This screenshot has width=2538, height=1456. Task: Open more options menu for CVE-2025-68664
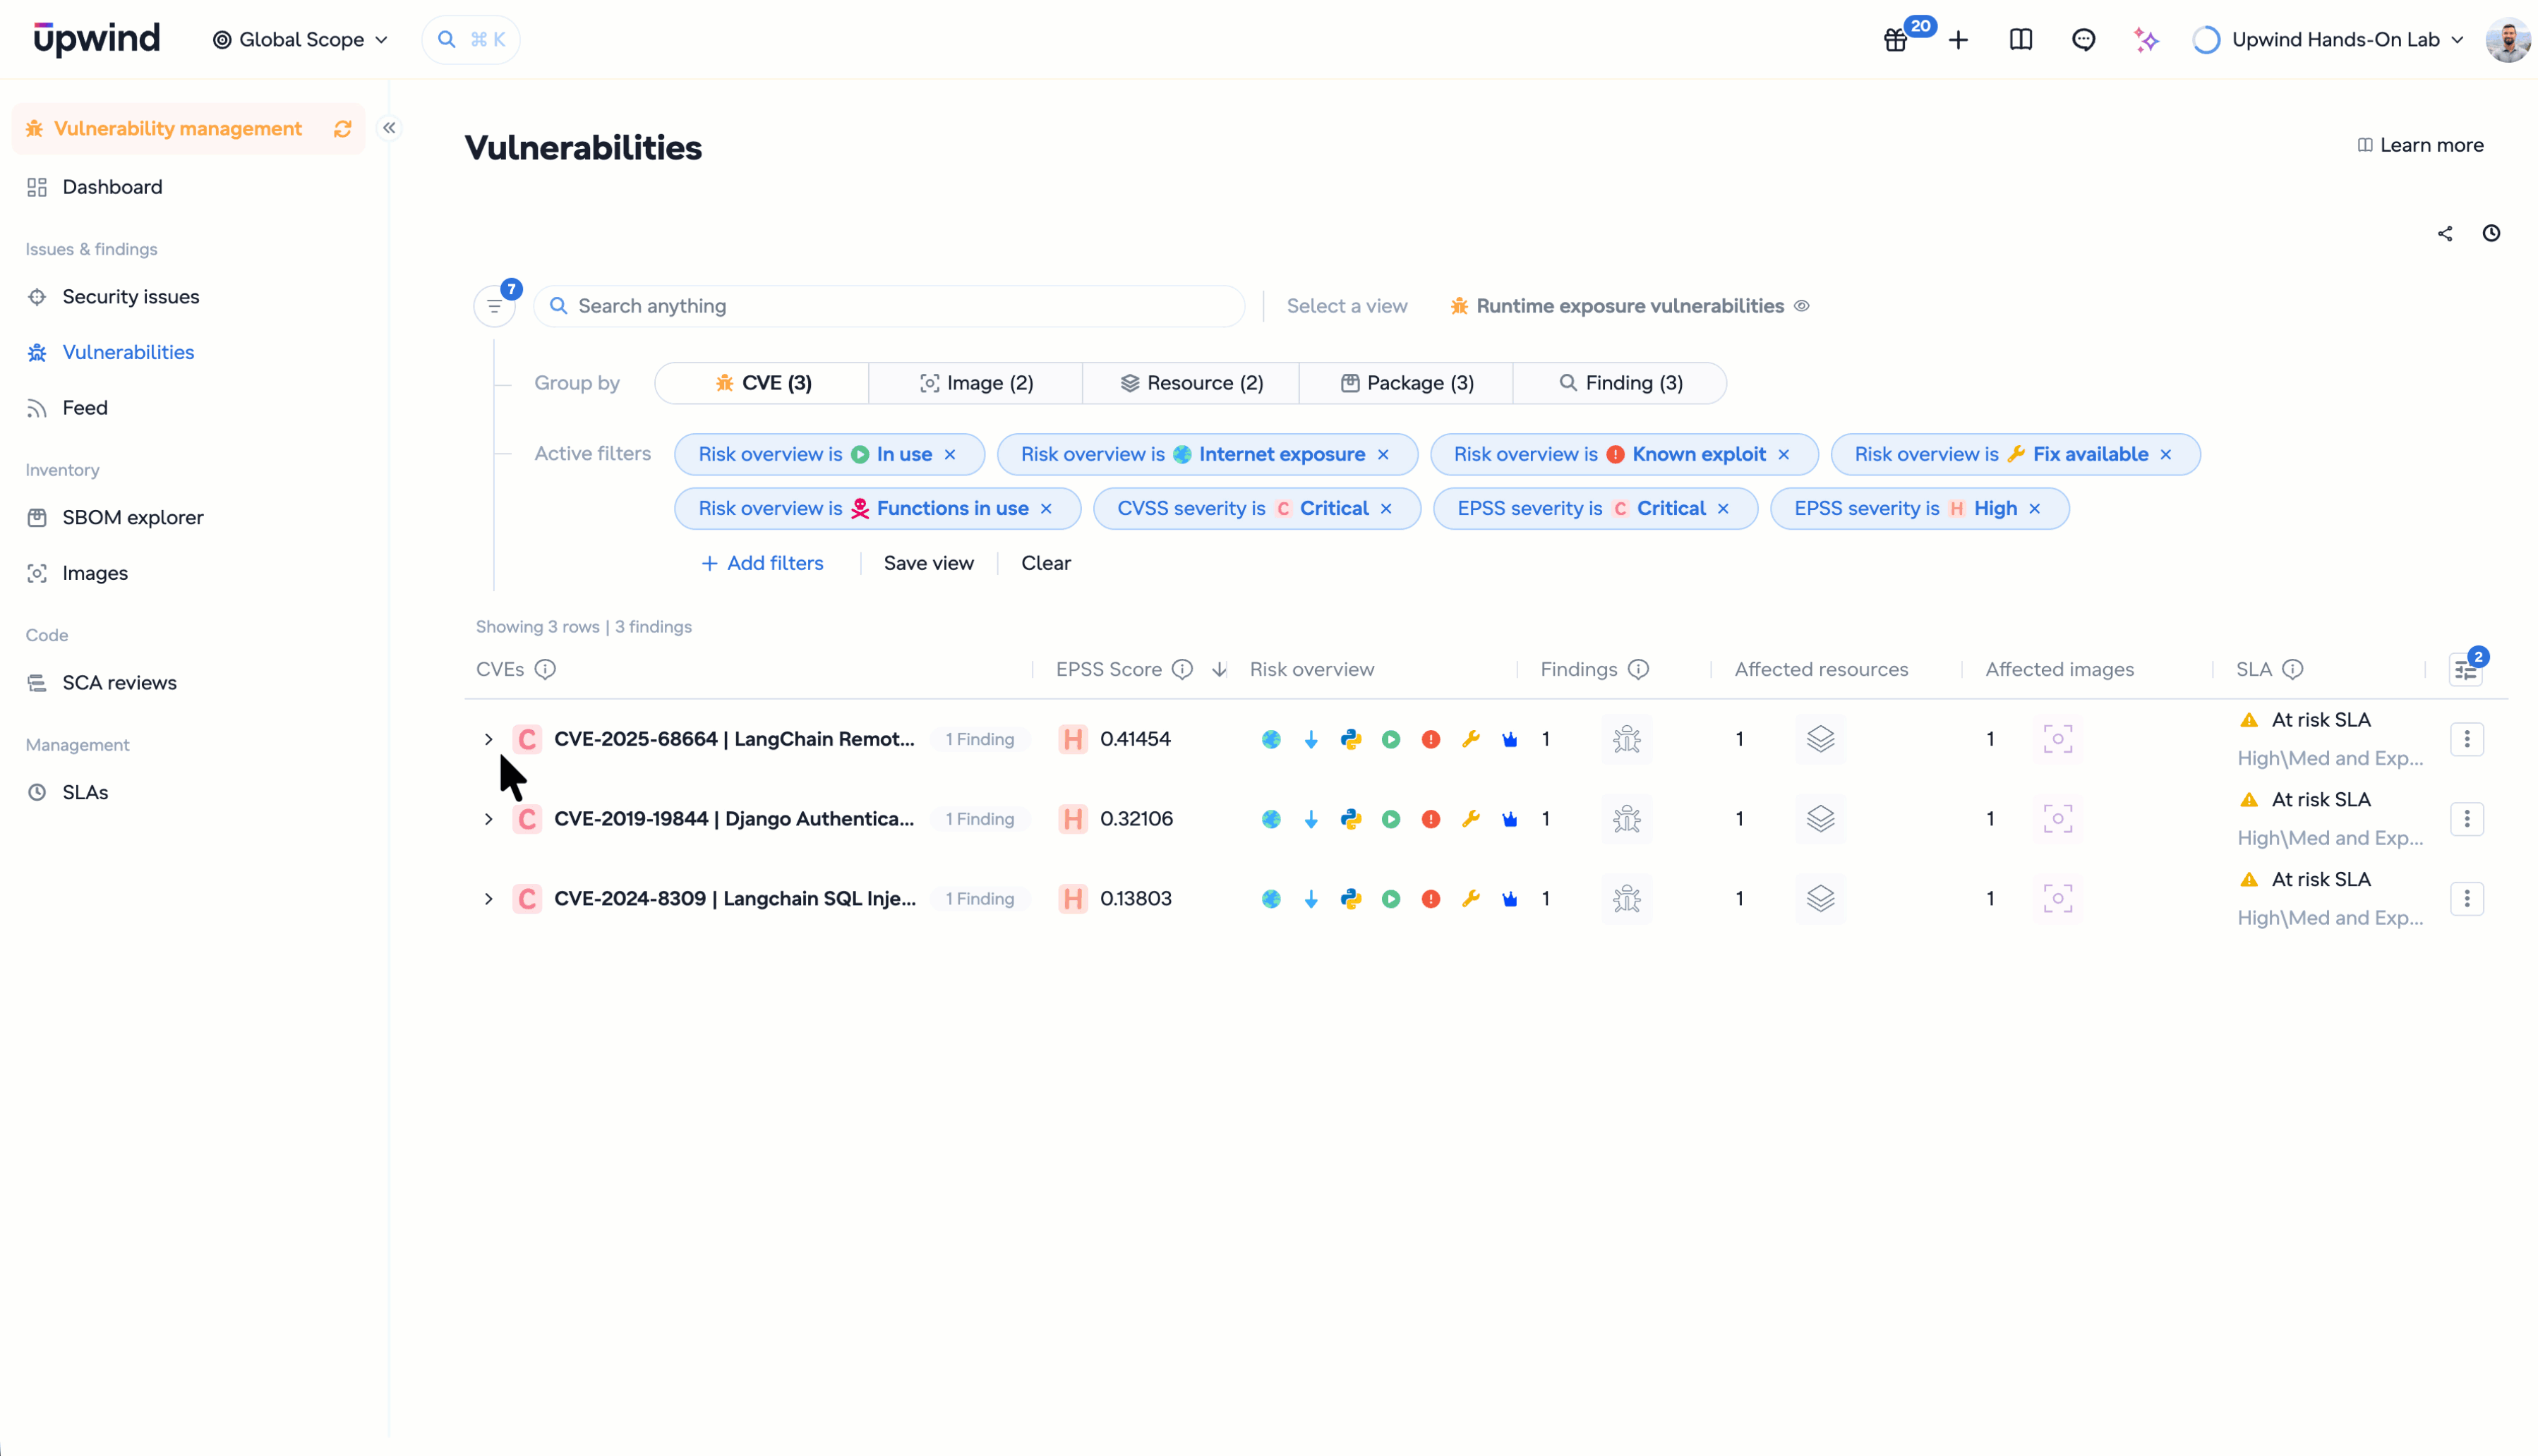2467,740
